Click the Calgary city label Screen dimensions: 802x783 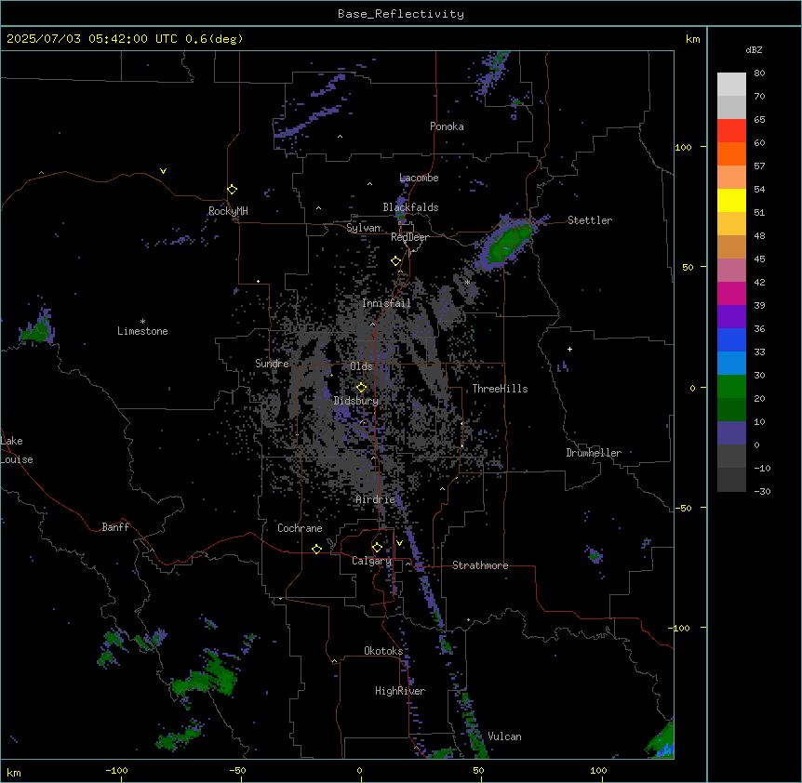371,561
